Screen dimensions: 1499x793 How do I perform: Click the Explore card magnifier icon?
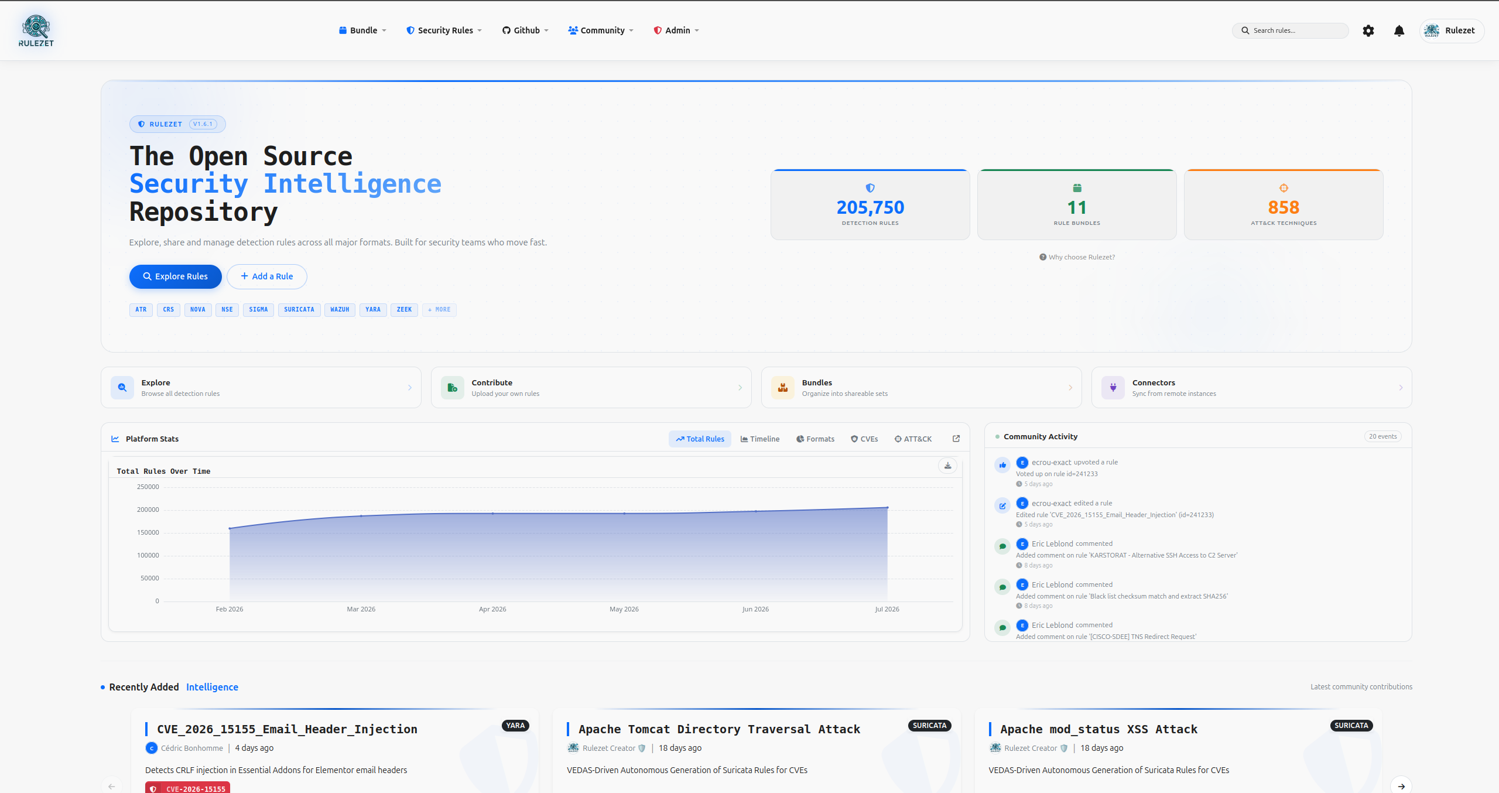coord(122,387)
